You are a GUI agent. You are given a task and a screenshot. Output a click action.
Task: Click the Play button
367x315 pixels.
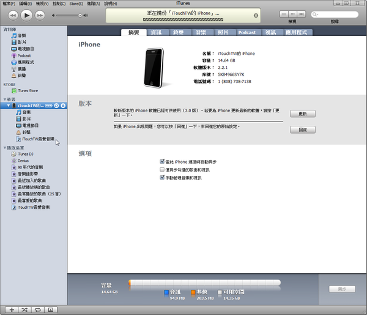pyautogui.click(x=26, y=15)
